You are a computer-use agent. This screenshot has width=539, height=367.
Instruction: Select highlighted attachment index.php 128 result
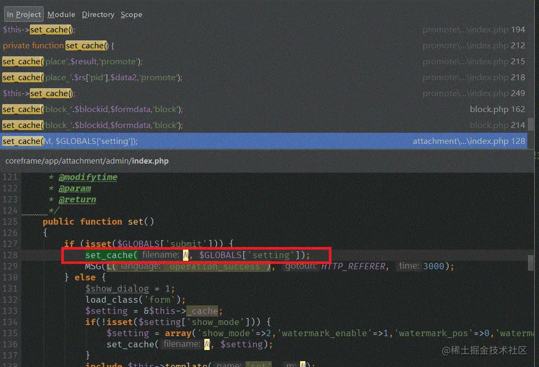point(264,141)
